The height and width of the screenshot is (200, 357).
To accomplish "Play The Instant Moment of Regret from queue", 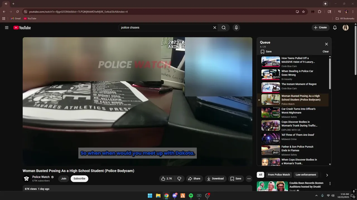I will (293, 87).
